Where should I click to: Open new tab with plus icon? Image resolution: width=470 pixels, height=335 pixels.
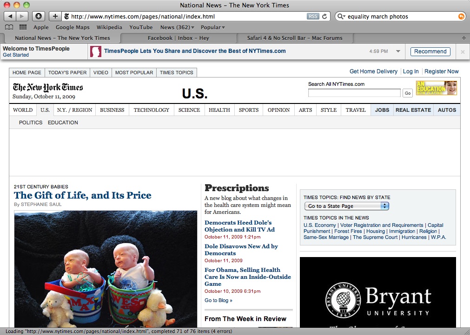point(463,38)
